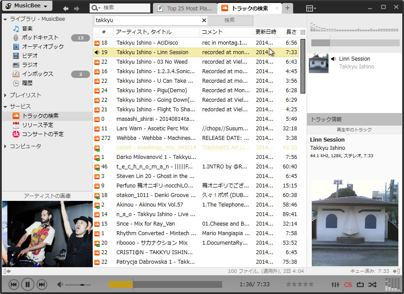404x294 pixels.
Task: Clear the takkyu search with the X
Action: coord(204,20)
